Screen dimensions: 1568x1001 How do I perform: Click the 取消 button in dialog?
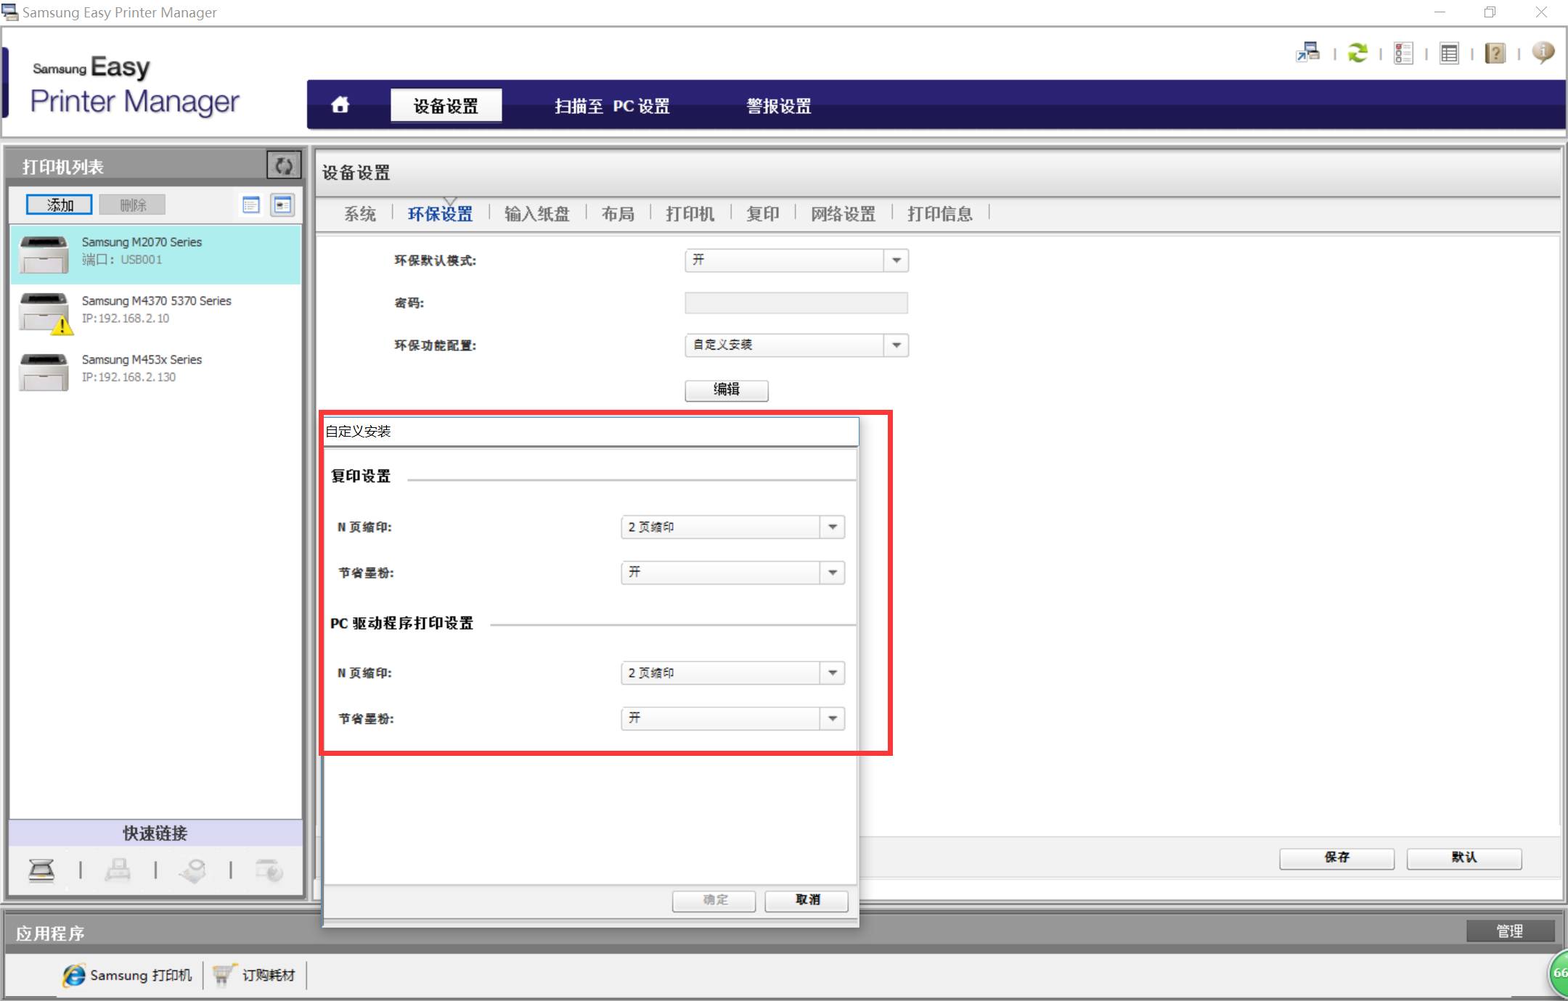coord(807,900)
